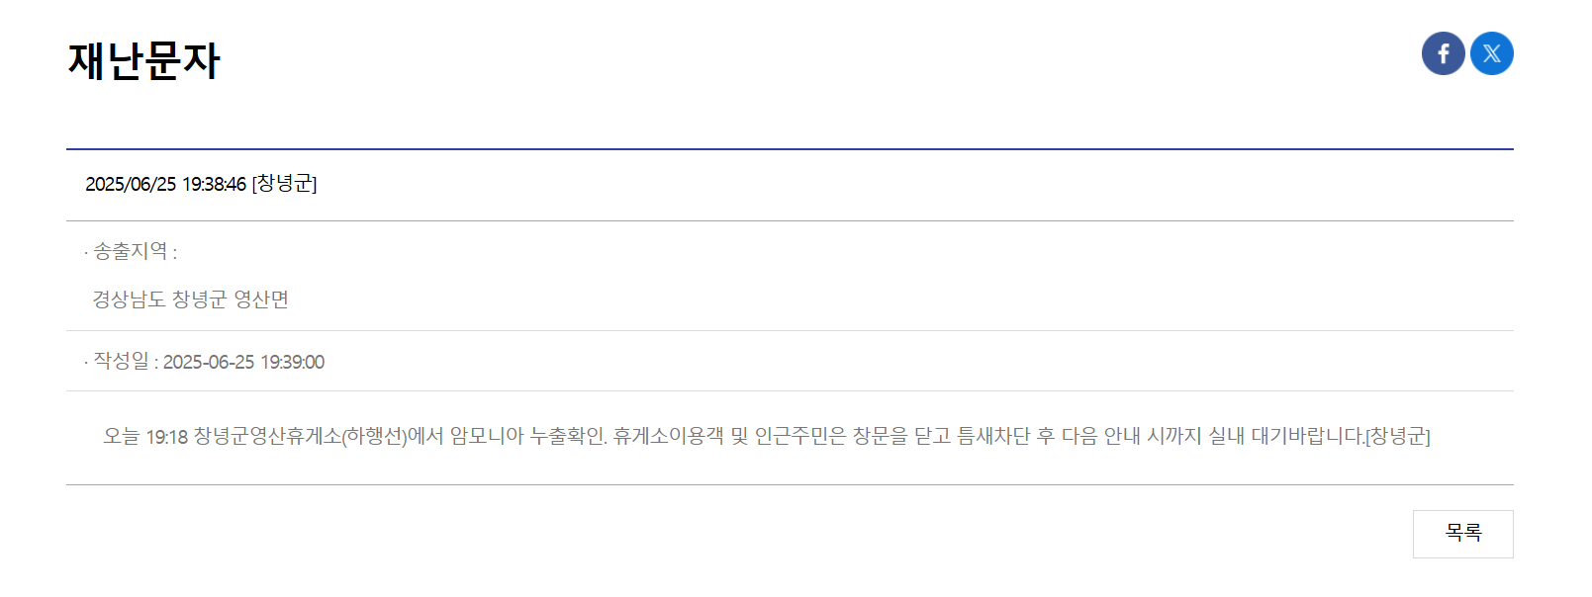Click the 창녕군영산휴게소(하행선) text in the message
The image size is (1592, 597).
click(x=301, y=436)
